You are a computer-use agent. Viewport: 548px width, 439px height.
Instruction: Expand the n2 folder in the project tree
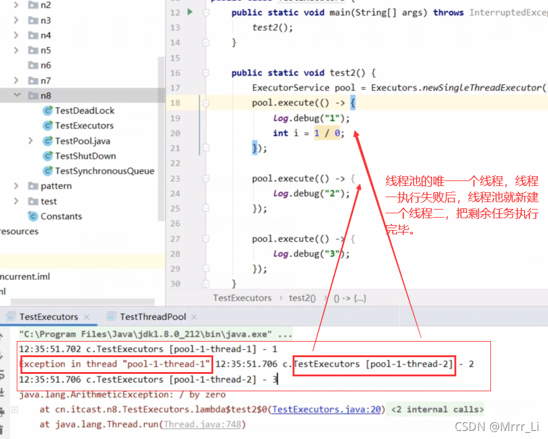[15, 6]
